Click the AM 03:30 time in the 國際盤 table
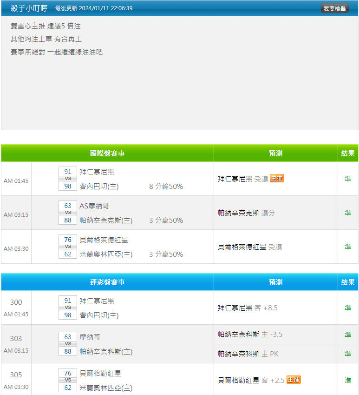The height and width of the screenshot is (395, 359). [x=16, y=249]
